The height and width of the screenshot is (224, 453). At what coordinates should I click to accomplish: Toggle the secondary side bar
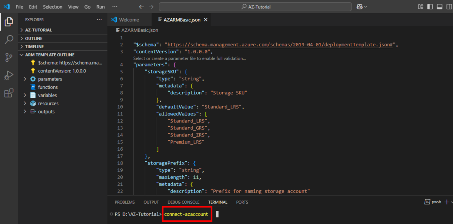click(449, 7)
